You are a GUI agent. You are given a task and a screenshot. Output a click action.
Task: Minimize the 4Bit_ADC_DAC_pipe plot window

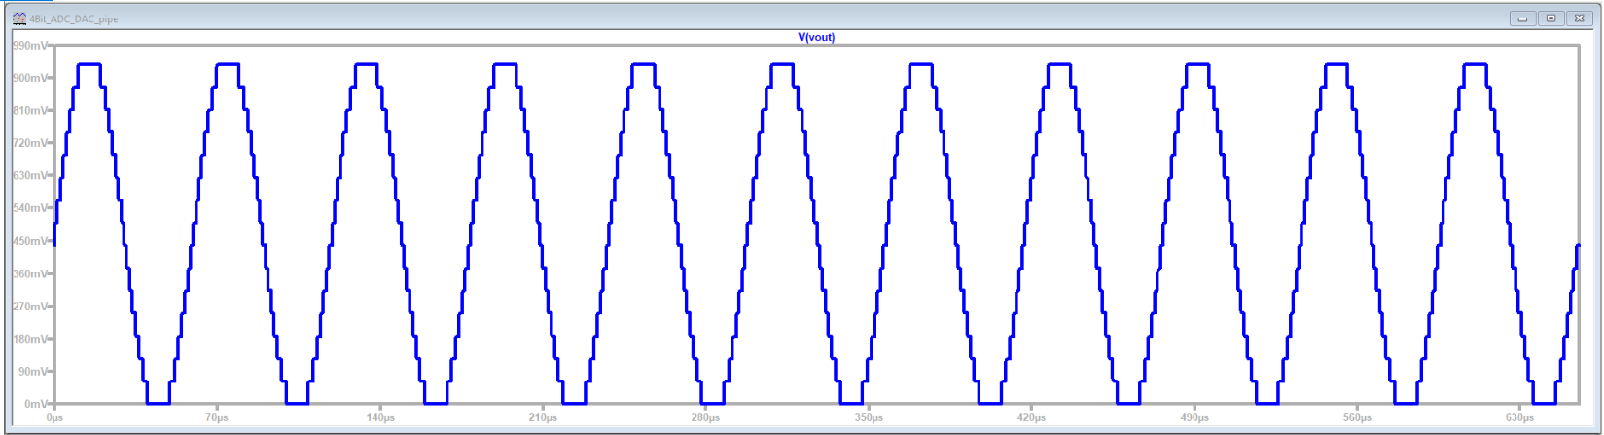coord(1523,18)
